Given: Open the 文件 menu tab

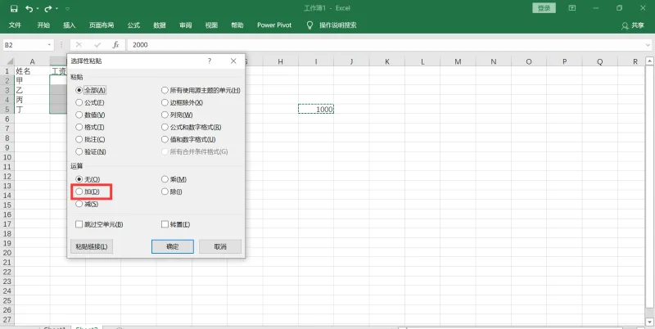Looking at the screenshot, I should click(15, 25).
